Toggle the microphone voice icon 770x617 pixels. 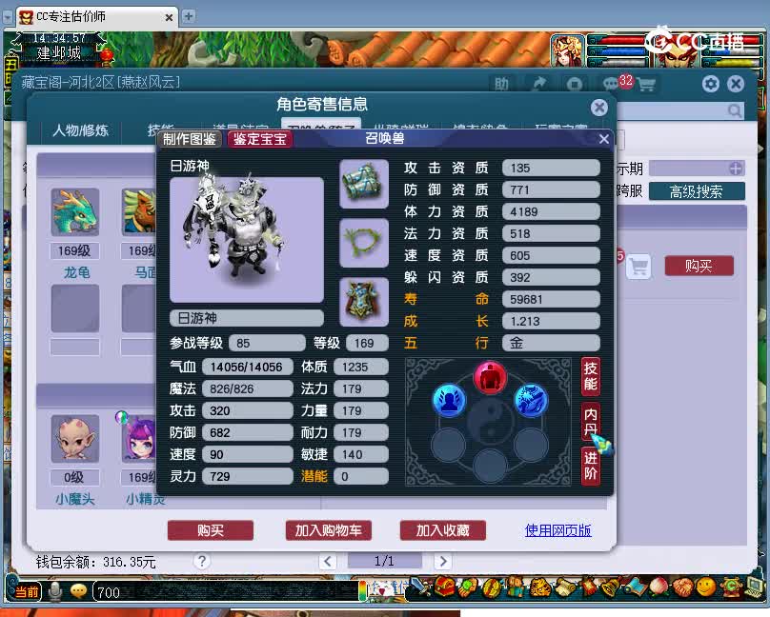(x=55, y=592)
